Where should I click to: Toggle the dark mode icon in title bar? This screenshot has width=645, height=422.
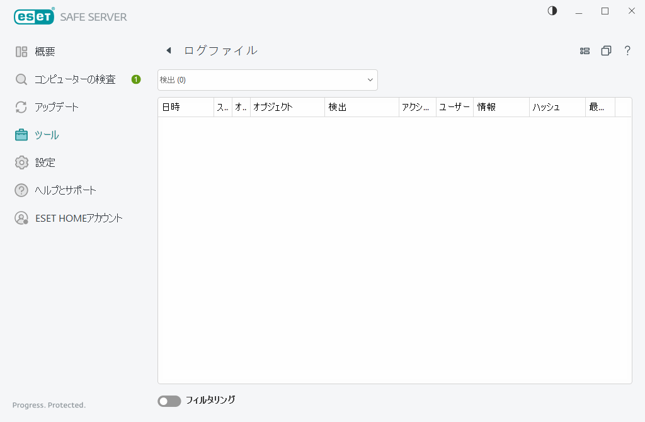[x=552, y=11]
